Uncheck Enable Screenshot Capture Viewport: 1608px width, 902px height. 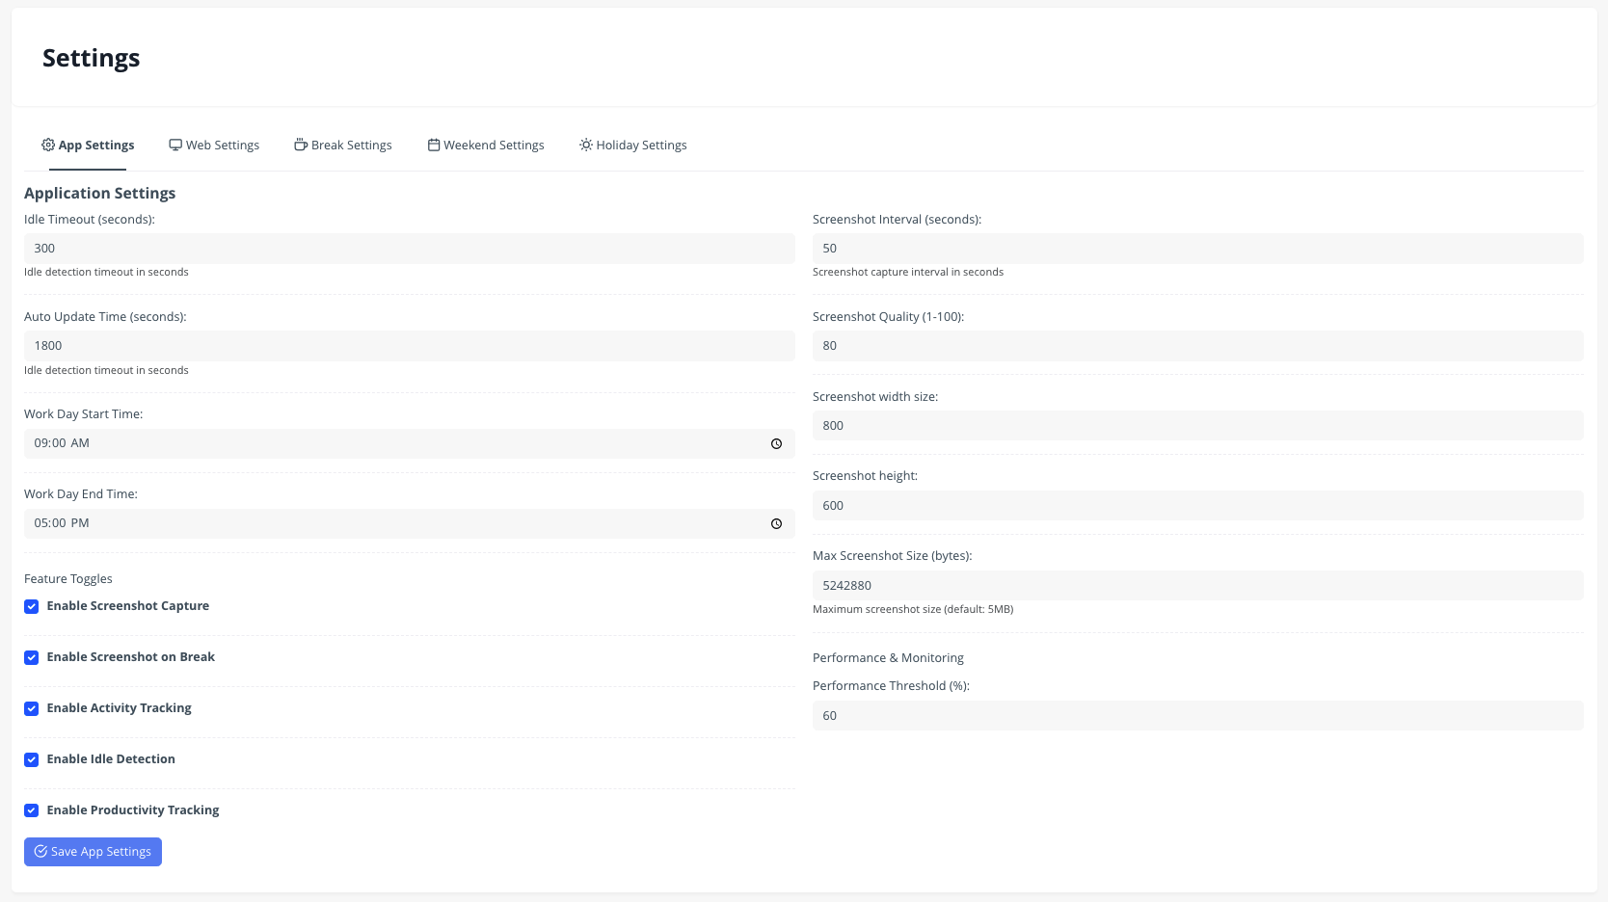tap(32, 606)
